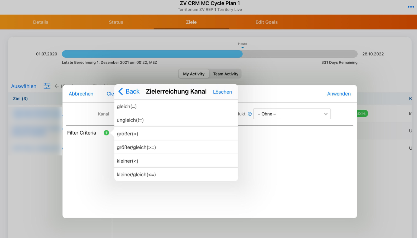
Task: Choose kleiner(<) operator
Action: click(x=176, y=161)
